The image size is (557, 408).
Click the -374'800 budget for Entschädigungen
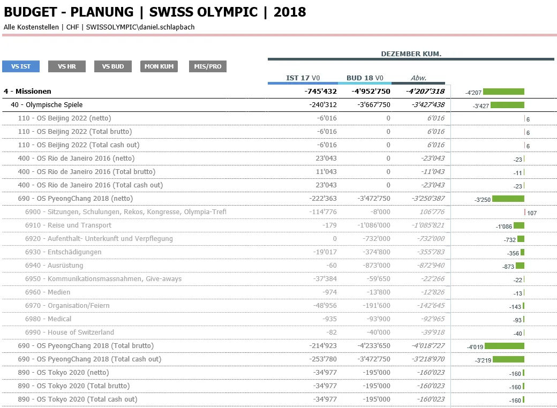[376, 252]
